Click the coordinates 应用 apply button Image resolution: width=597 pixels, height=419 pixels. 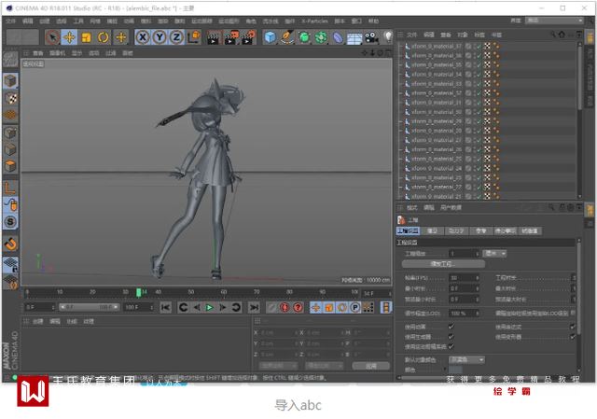[371, 366]
